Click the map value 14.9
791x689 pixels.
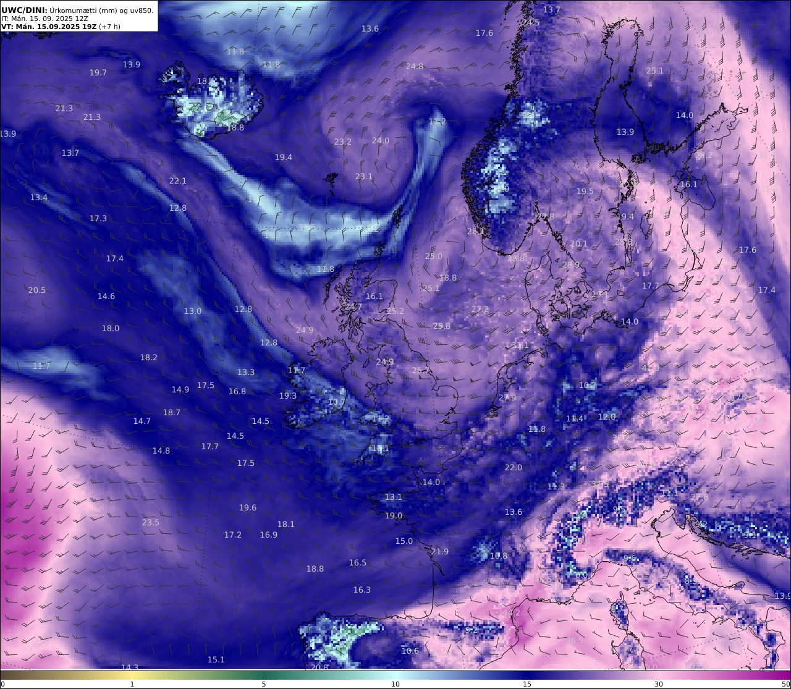180,390
